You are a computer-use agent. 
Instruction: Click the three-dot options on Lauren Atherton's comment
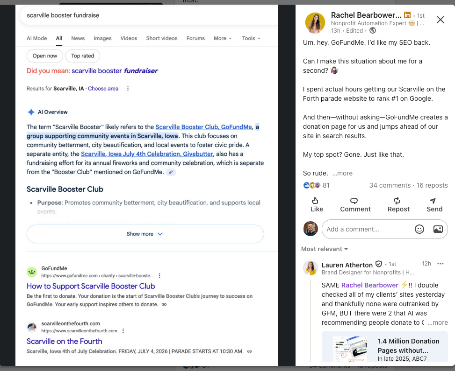(x=441, y=264)
